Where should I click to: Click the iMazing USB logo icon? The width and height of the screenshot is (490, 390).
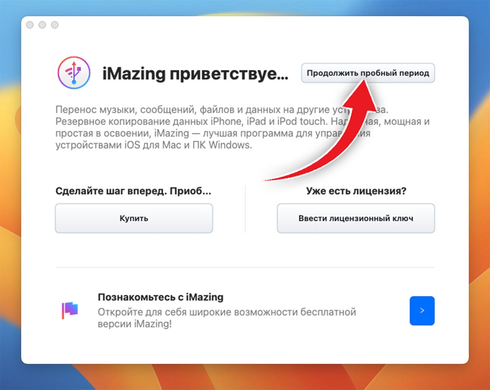(x=74, y=73)
